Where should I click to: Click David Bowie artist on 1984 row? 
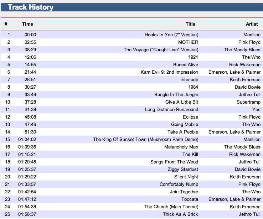(247, 87)
